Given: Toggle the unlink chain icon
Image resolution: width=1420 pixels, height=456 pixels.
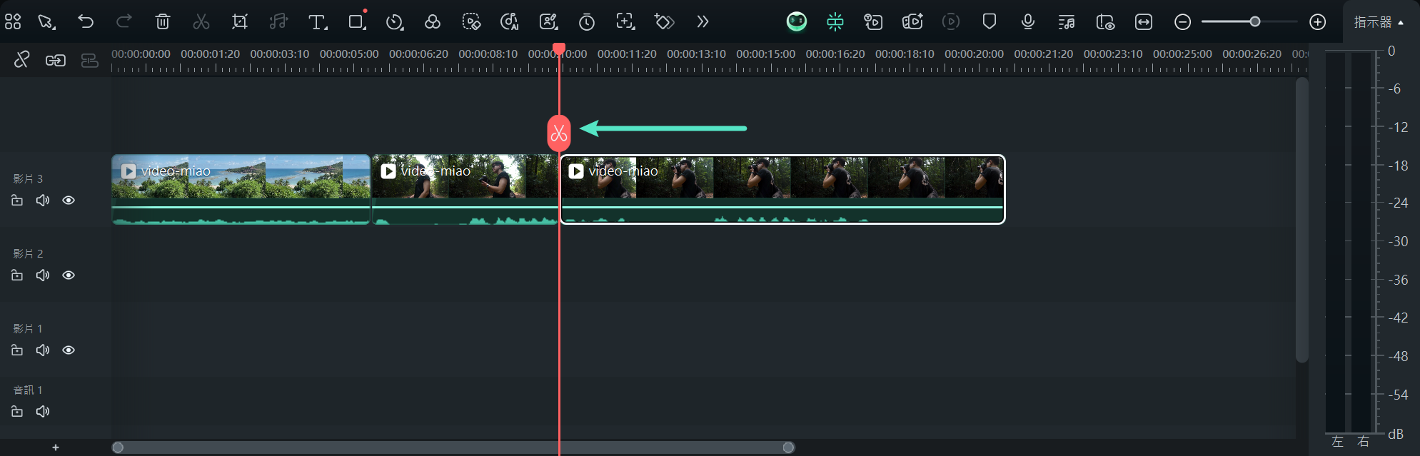Looking at the screenshot, I should click(x=21, y=60).
